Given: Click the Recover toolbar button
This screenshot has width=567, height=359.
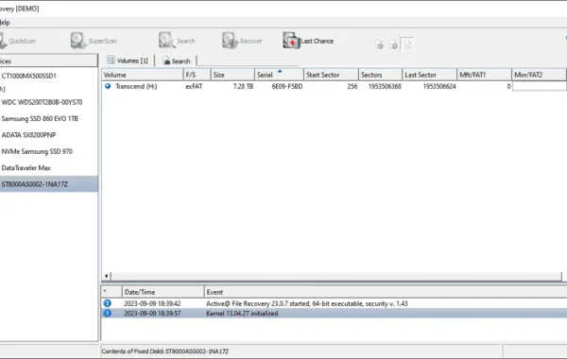Looking at the screenshot, I should tap(242, 41).
